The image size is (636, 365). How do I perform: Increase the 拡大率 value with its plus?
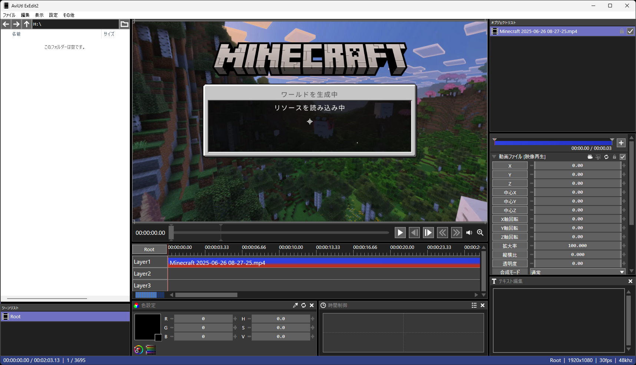tap(624, 246)
